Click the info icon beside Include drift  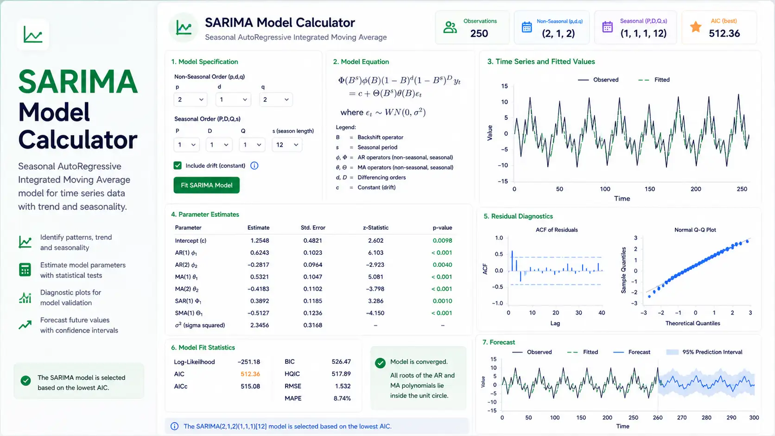coord(254,165)
